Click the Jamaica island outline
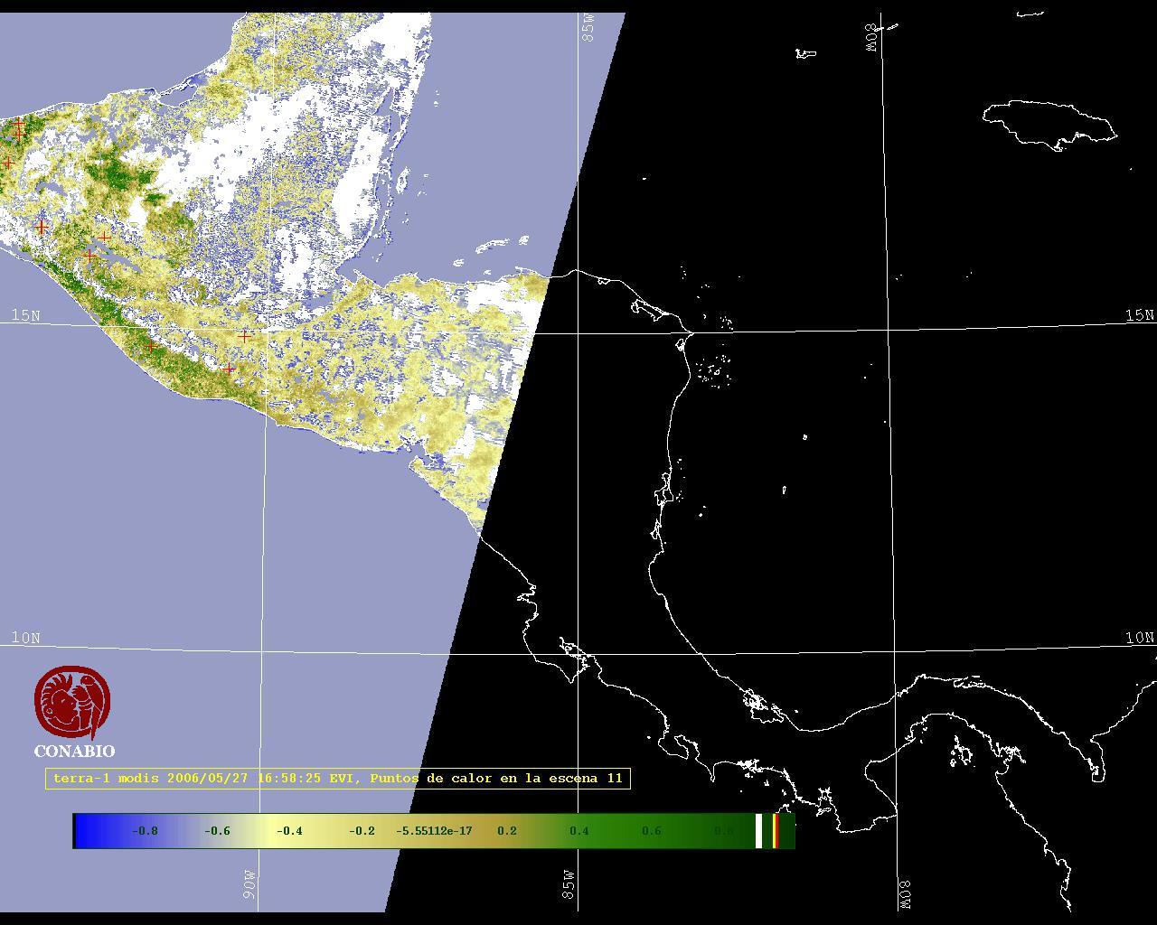1157x925 pixels. (1049, 124)
